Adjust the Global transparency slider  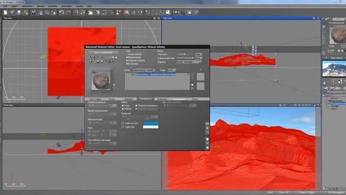pyautogui.click(x=101, y=106)
